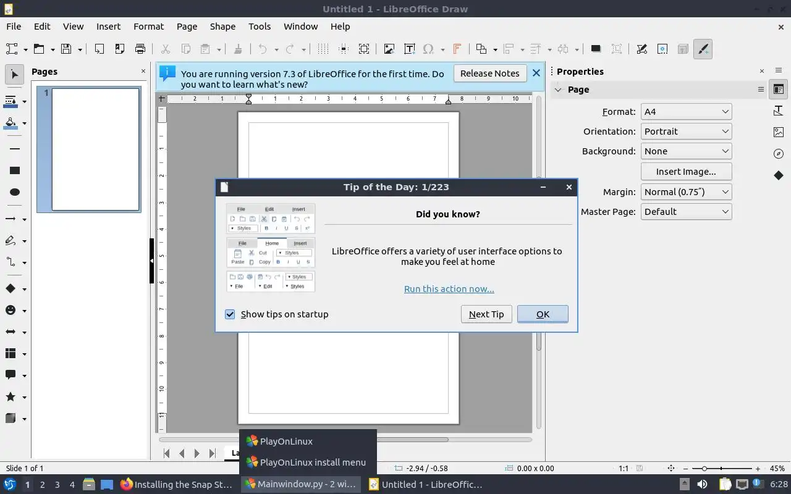Click Show Draw Functions pencil icon
This screenshot has height=494, width=791.
[x=703, y=49]
